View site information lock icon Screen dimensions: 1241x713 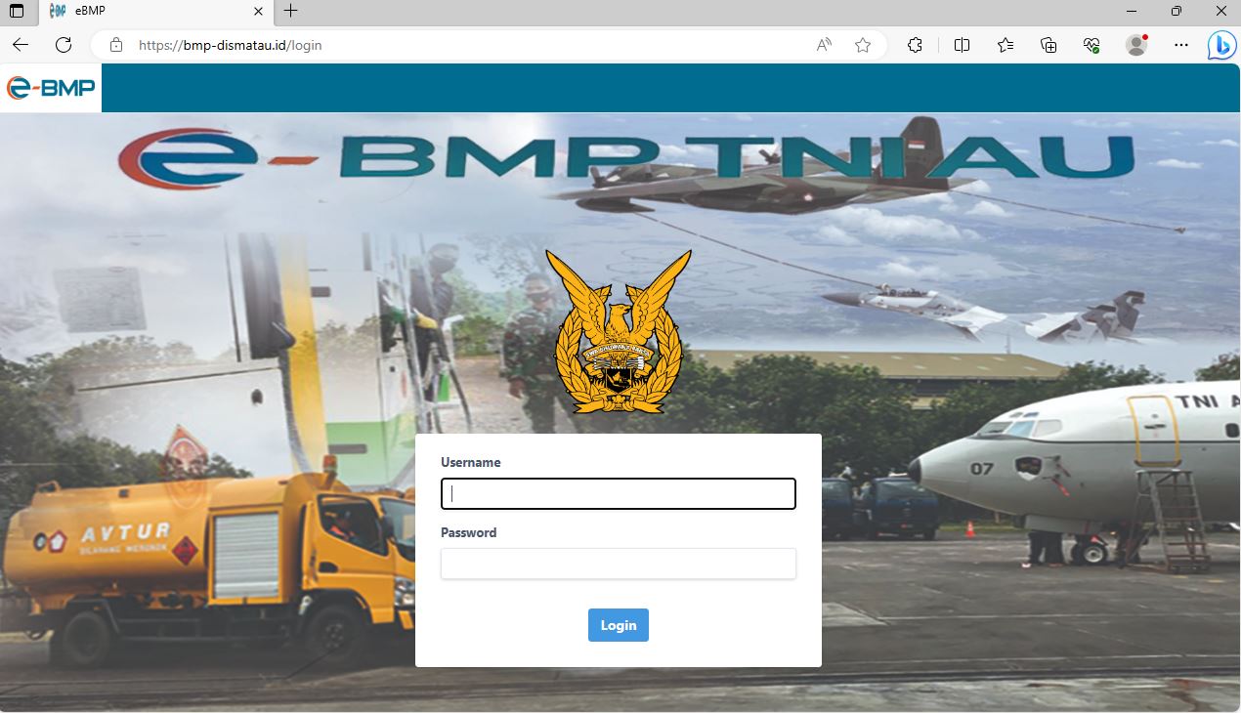(116, 45)
